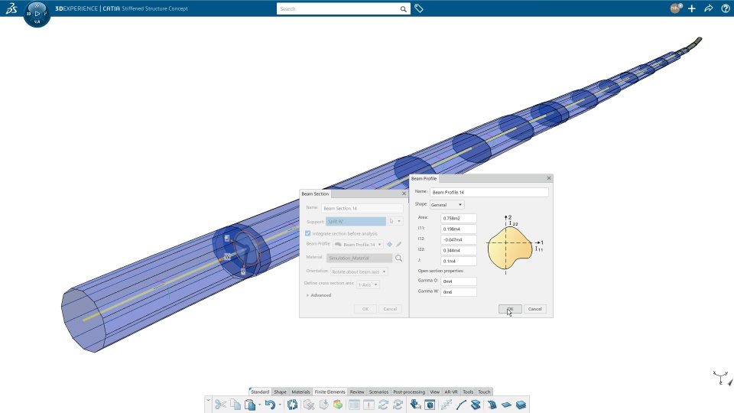Switch to the AR-VR tab
Image resolution: width=734 pixels, height=413 pixels.
coord(451,392)
